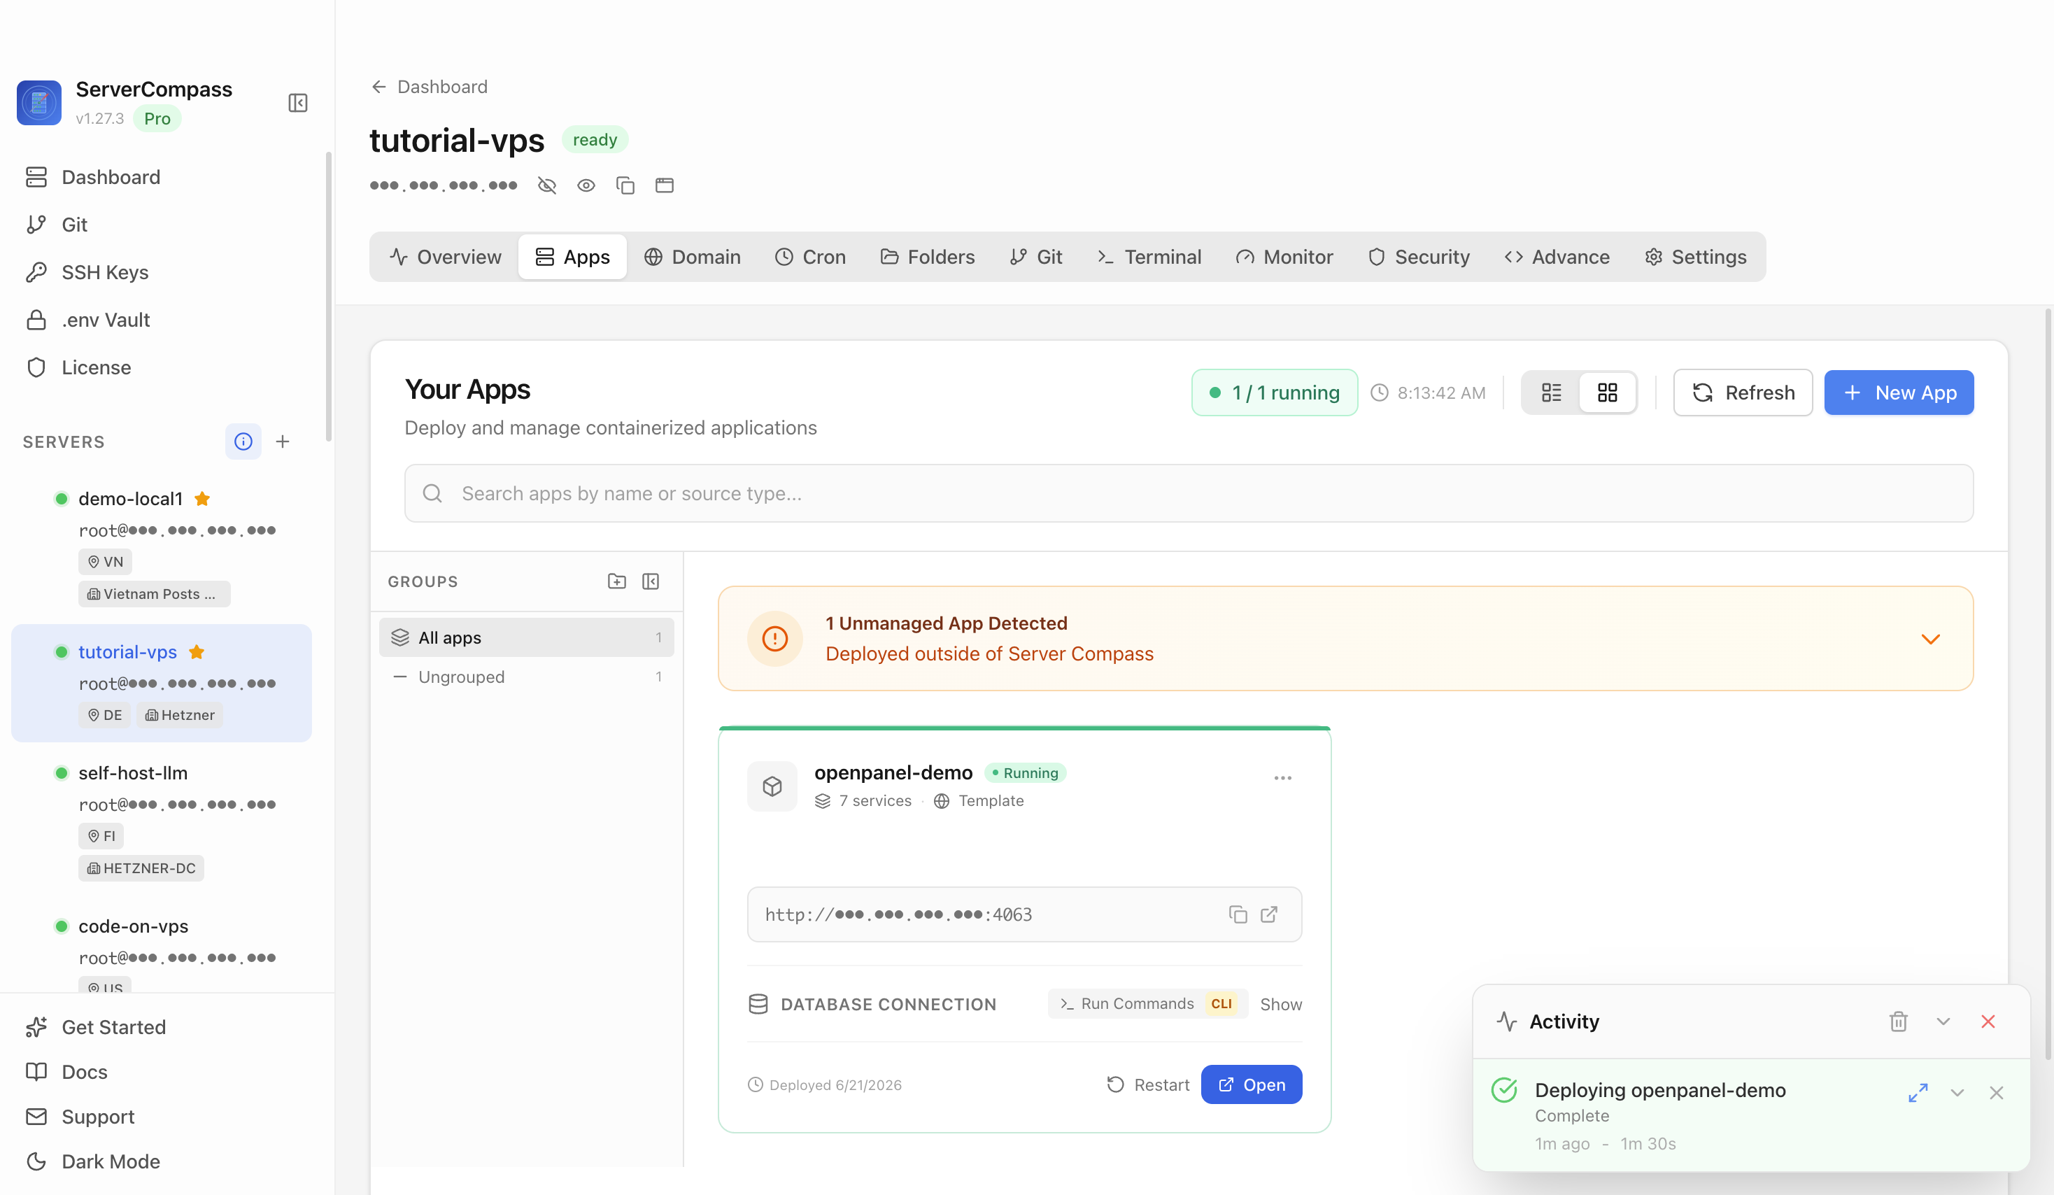2054x1195 pixels.
Task: Go back to Dashboard breadcrumb
Action: (x=430, y=86)
